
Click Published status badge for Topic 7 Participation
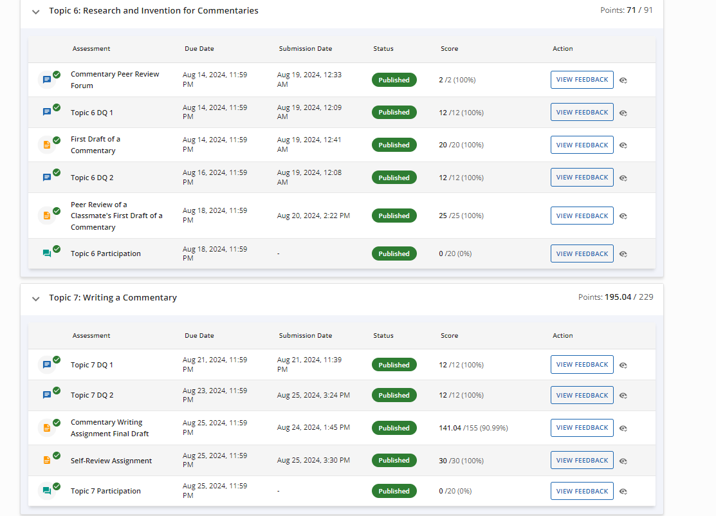(394, 491)
